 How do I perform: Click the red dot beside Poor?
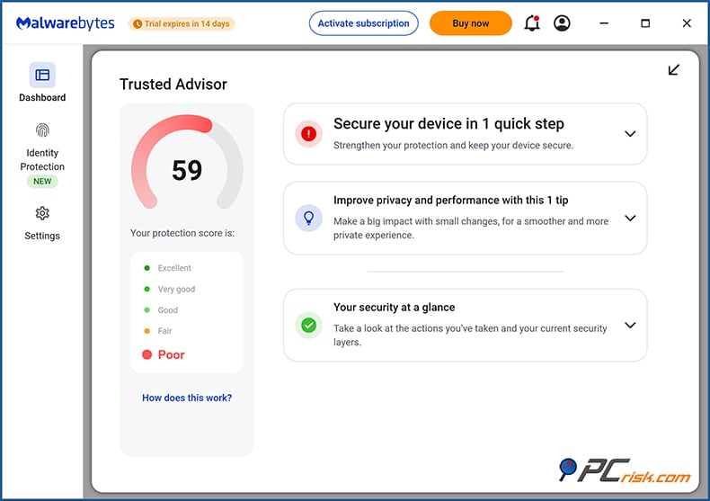tap(146, 354)
